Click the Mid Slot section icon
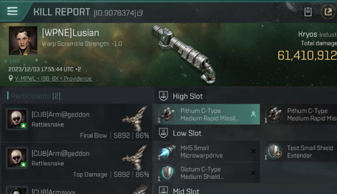The height and width of the screenshot is (194, 337). (x=163, y=191)
